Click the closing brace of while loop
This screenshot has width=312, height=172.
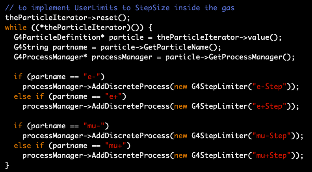7,165
